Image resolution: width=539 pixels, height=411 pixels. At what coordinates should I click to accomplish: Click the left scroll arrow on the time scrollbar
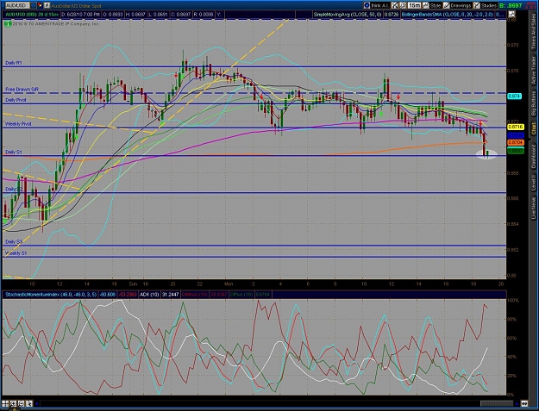[x=37, y=404]
